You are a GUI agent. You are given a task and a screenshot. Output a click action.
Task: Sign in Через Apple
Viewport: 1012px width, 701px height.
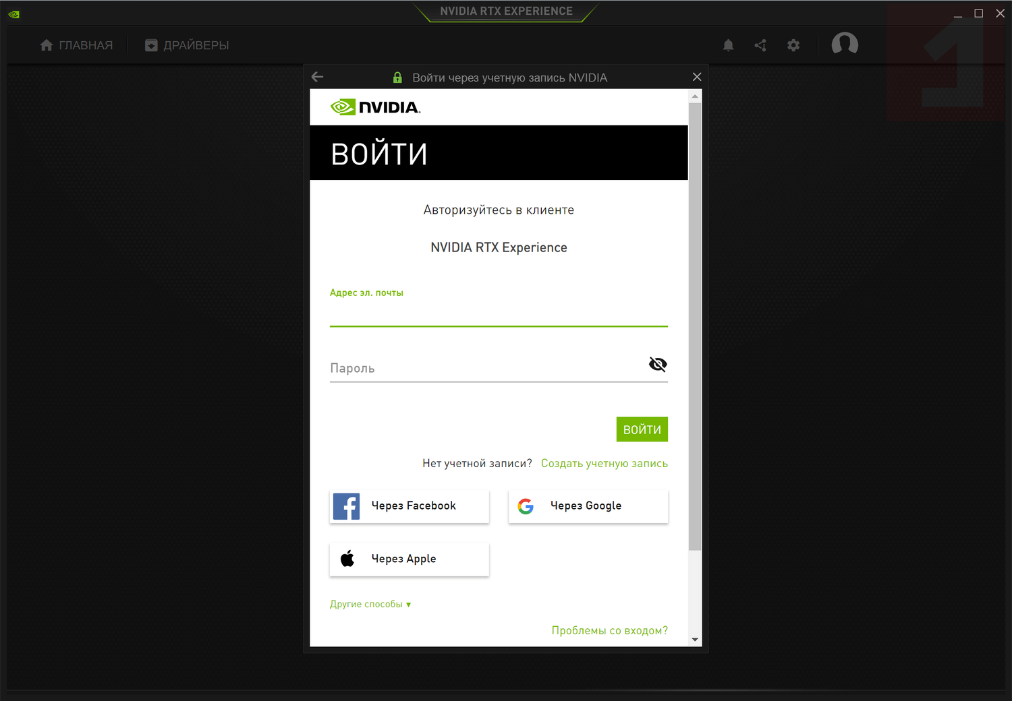pyautogui.click(x=410, y=559)
